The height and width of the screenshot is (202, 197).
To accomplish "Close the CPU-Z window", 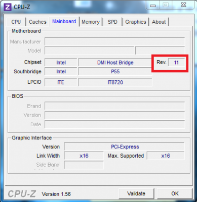I will tap(183, 5).
